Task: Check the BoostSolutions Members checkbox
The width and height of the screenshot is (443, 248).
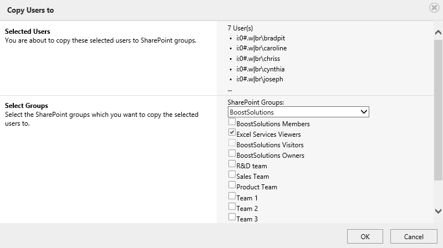Action: (232, 123)
